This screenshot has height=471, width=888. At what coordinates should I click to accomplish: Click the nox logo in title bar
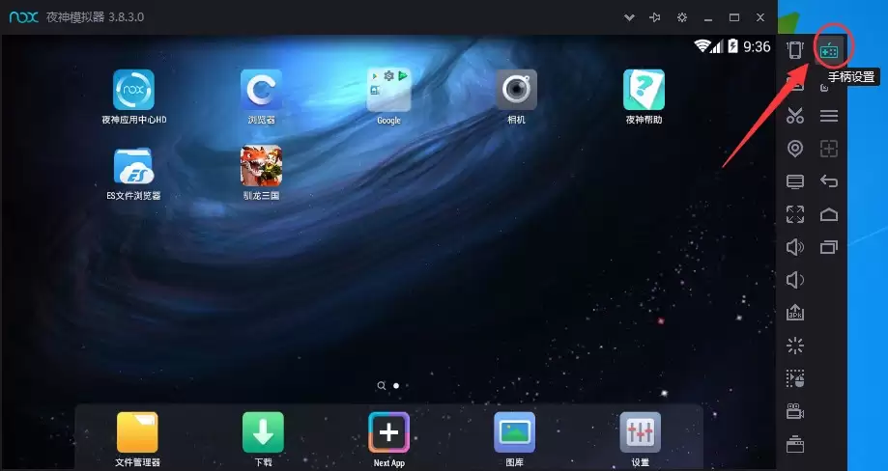tap(24, 17)
